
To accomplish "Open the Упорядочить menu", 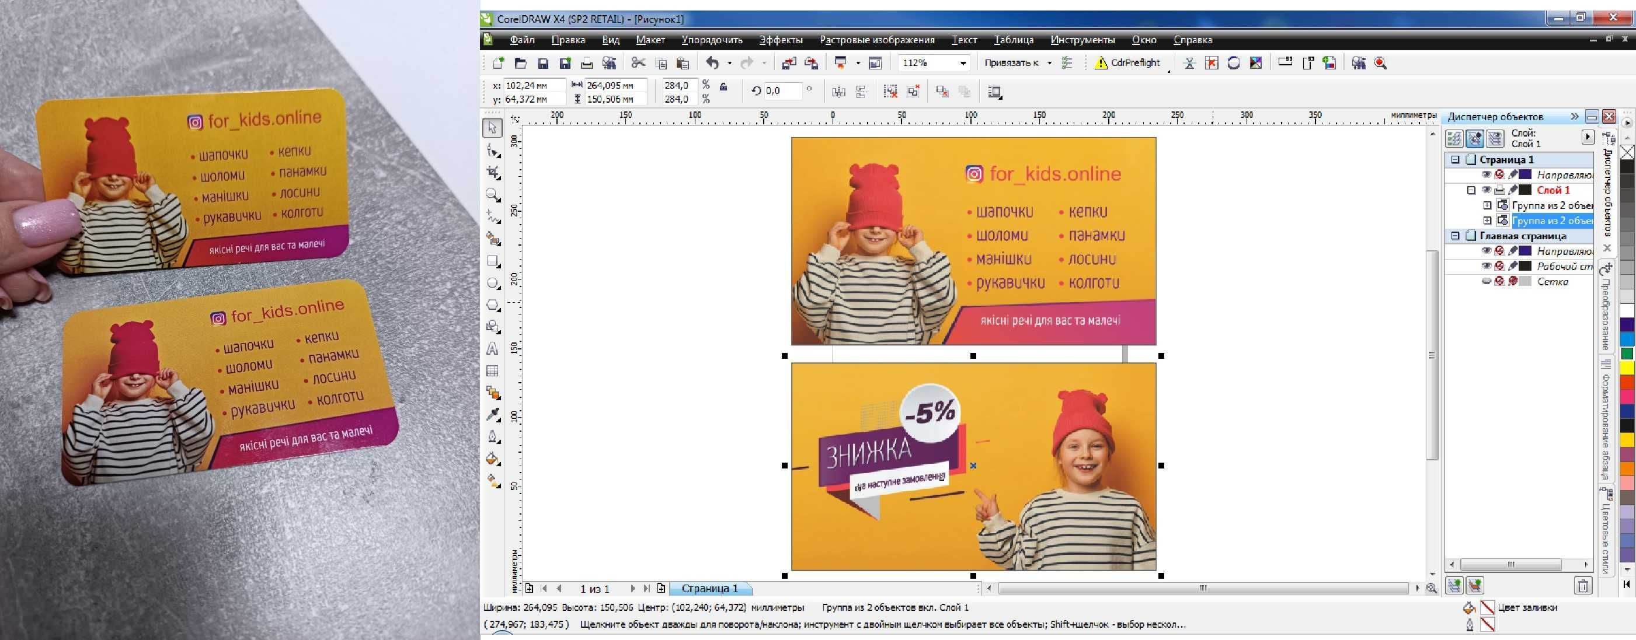I will coord(712,39).
